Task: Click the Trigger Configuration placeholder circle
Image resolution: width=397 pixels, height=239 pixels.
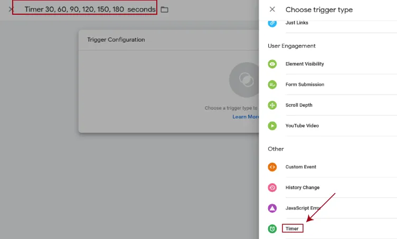Action: (x=244, y=79)
